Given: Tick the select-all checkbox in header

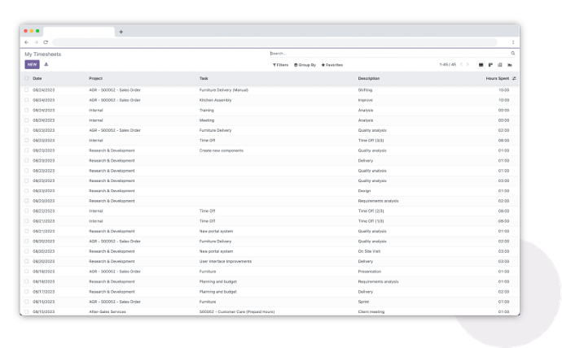Looking at the screenshot, I should pyautogui.click(x=27, y=78).
